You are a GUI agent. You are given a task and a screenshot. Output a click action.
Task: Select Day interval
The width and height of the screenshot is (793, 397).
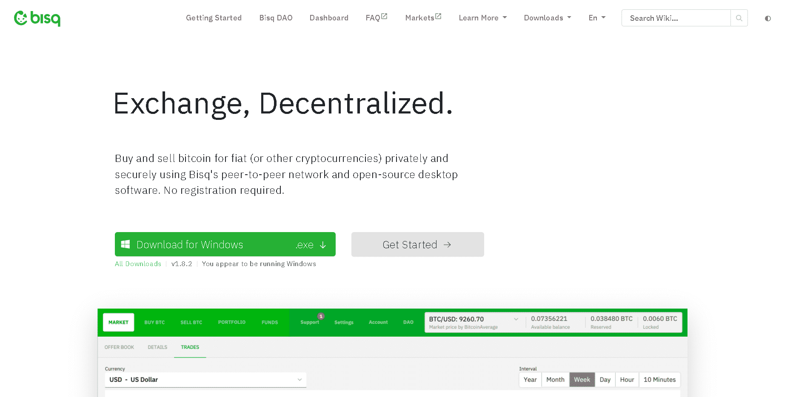pos(605,380)
